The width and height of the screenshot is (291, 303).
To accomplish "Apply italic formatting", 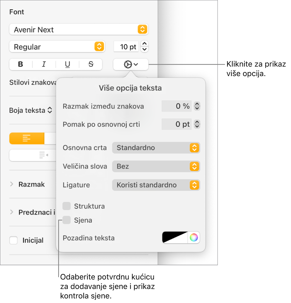I will pyautogui.click(x=44, y=64).
